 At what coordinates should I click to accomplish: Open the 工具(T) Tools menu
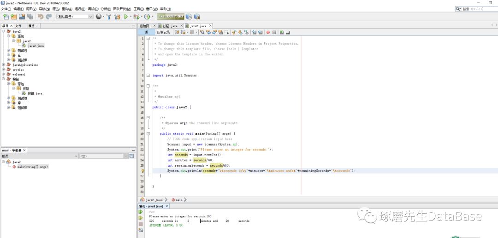139,9
